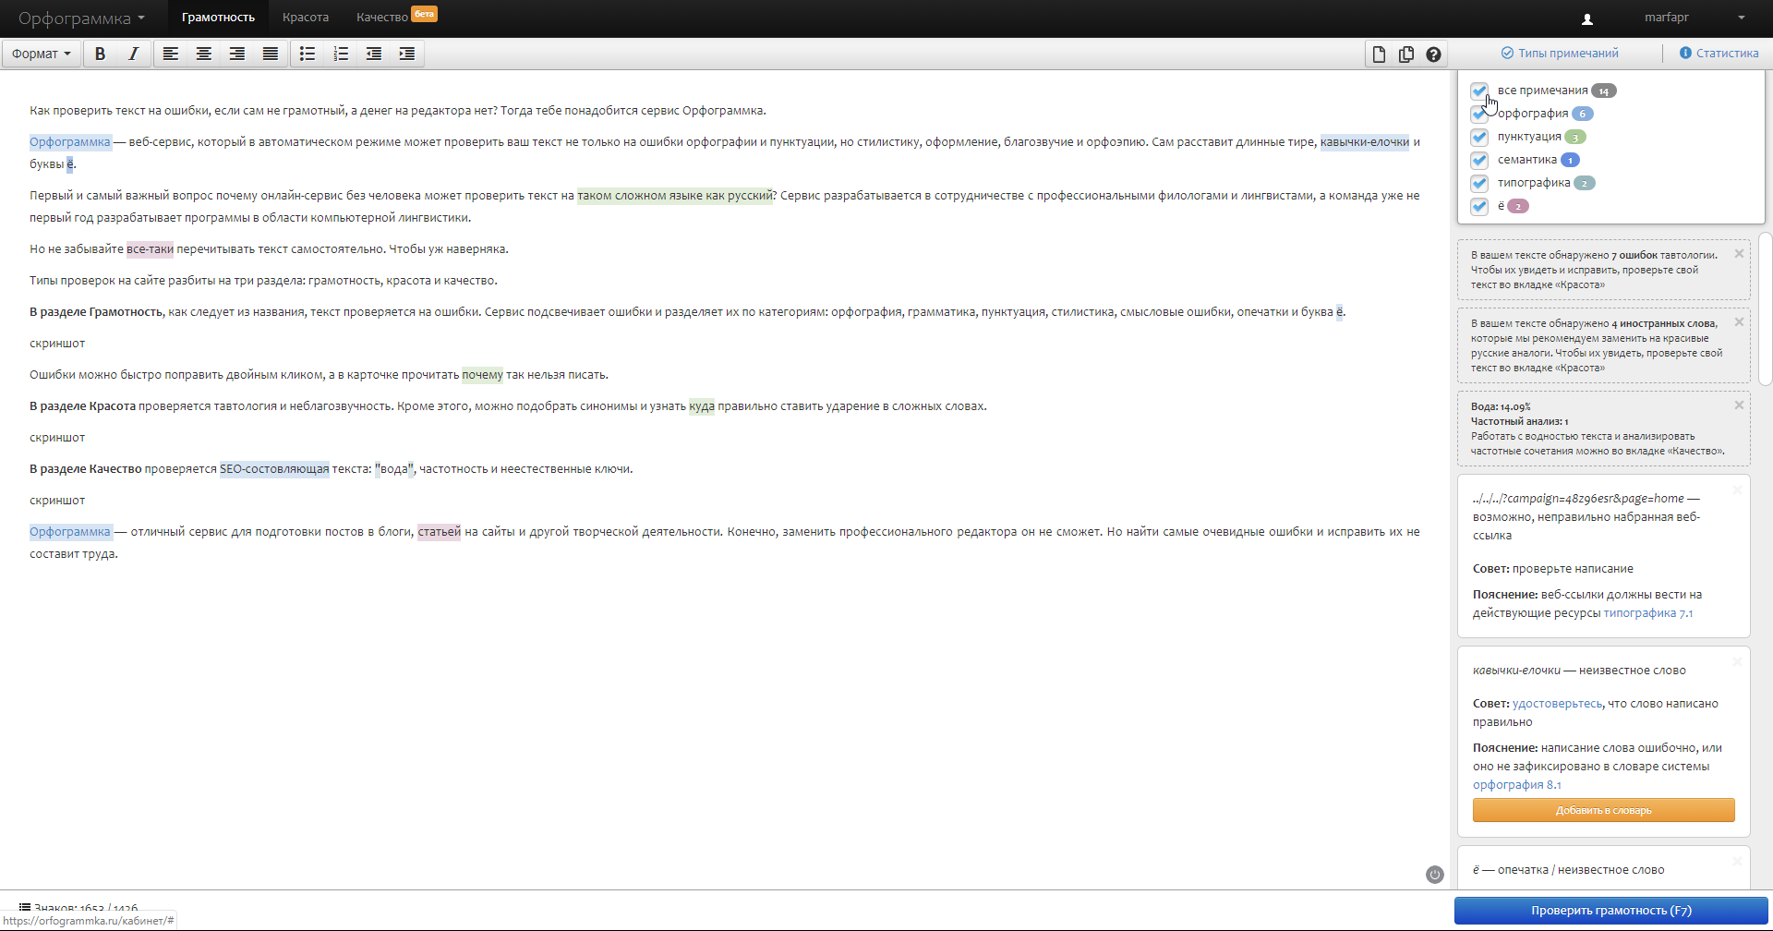Click highlighted word куда
Viewport: 1773px width, 931px height.
(702, 406)
